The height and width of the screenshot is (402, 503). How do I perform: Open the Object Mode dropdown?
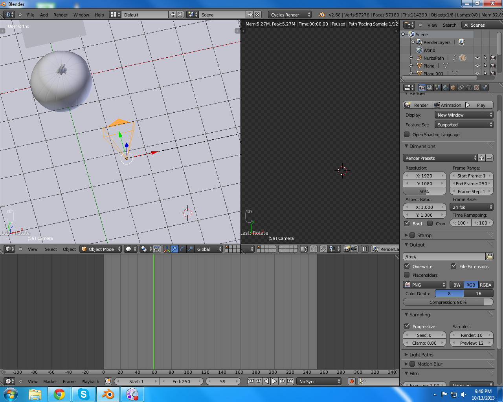[101, 249]
